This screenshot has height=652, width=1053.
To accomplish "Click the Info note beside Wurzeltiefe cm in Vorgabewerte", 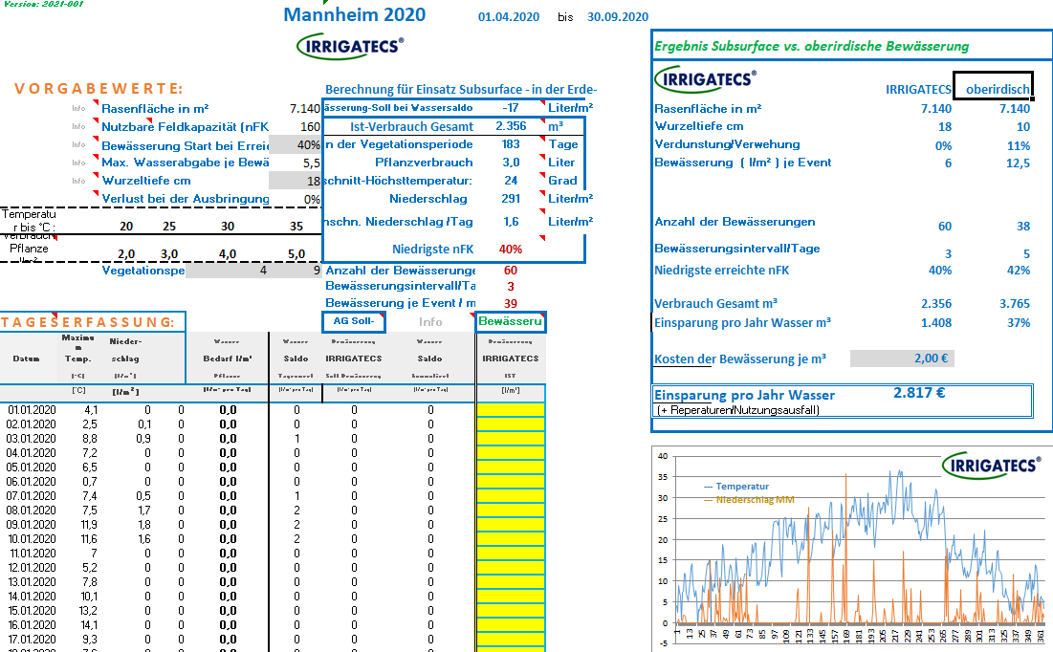I will [x=79, y=181].
